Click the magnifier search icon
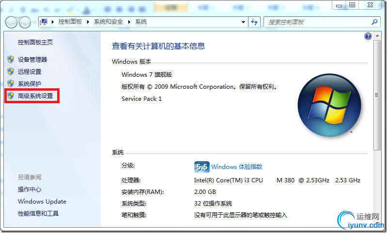The height and width of the screenshot is (233, 387). click(374, 22)
